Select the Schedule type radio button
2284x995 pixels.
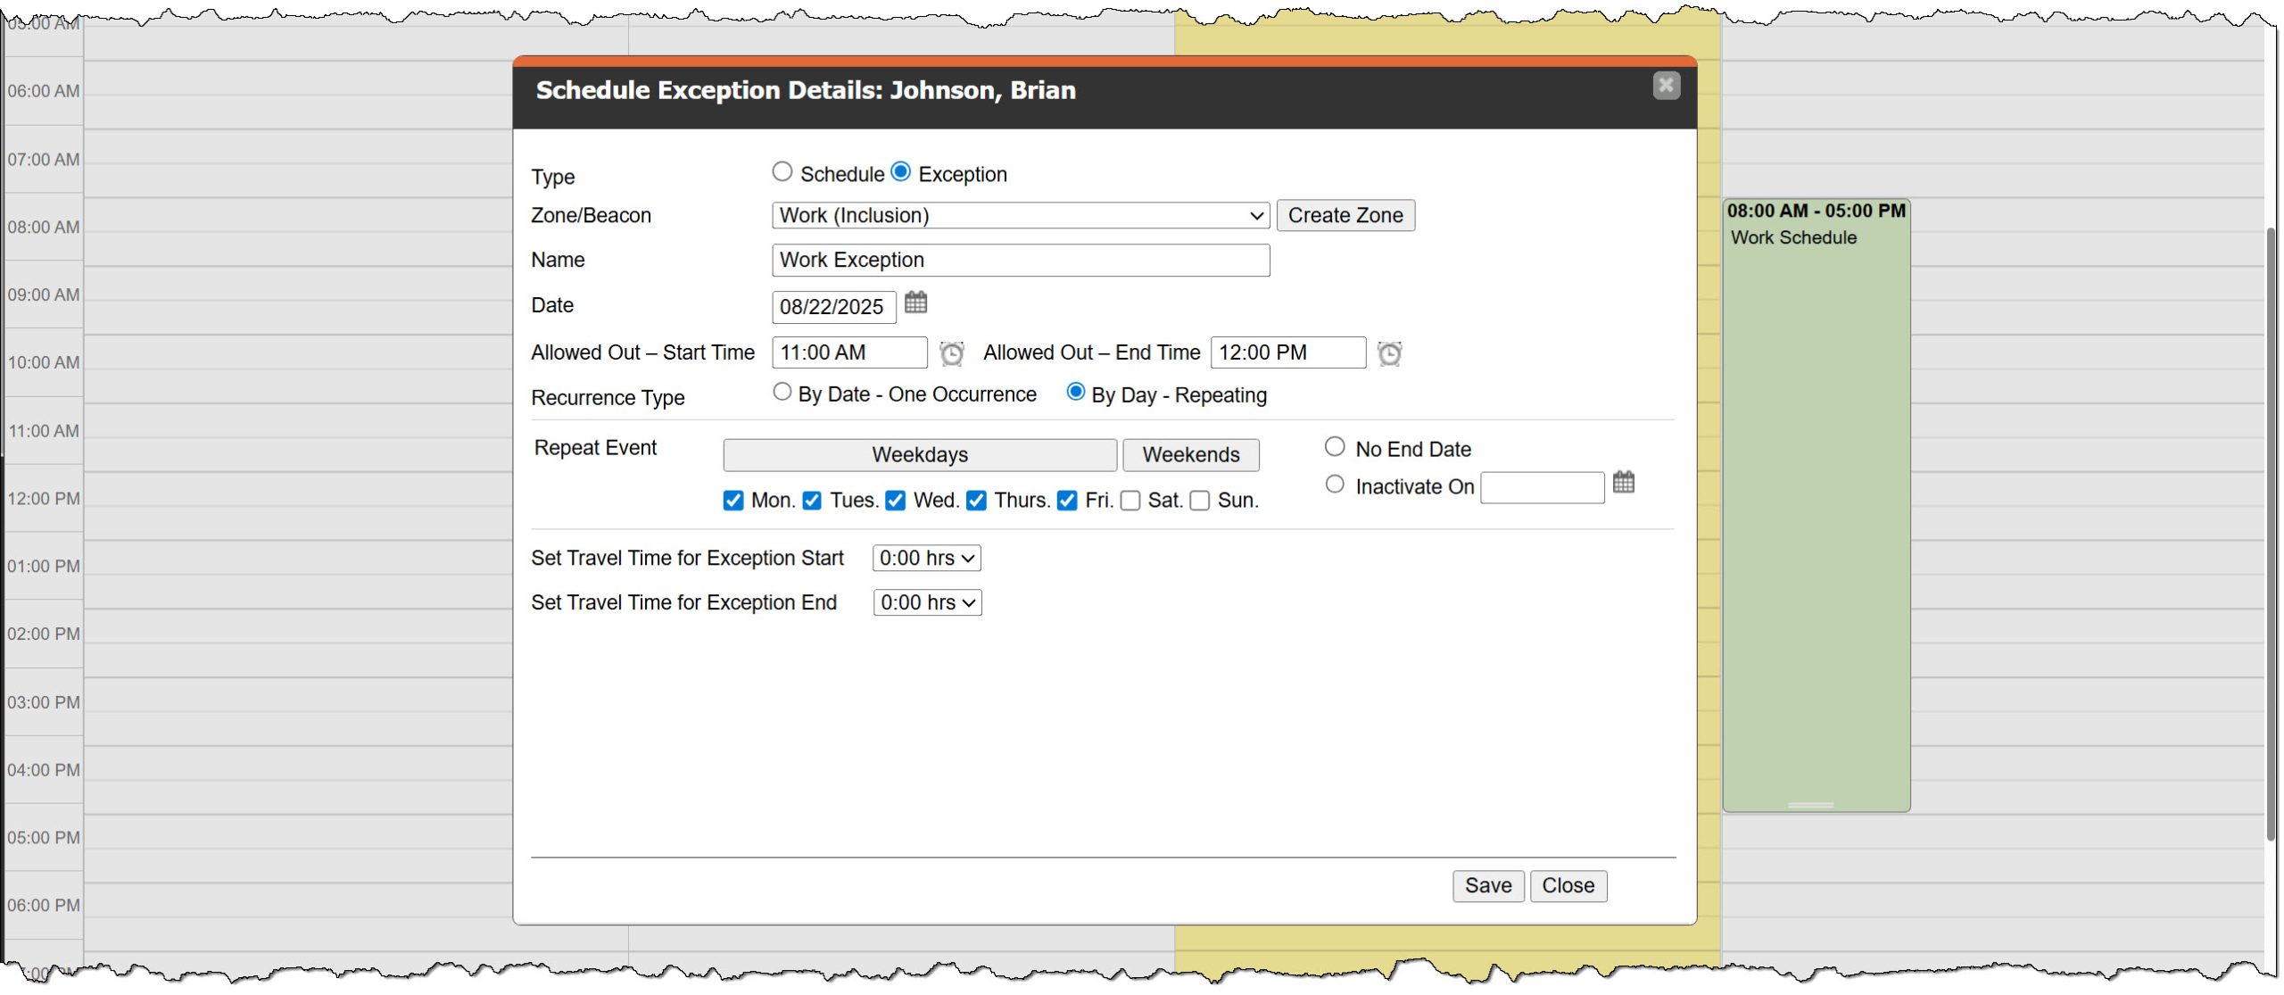[782, 172]
